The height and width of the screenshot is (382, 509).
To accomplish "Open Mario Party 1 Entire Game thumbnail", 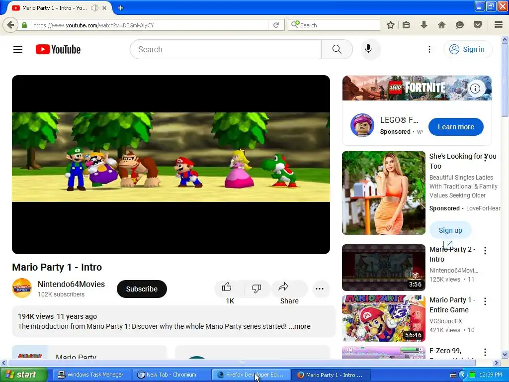I will click(383, 318).
